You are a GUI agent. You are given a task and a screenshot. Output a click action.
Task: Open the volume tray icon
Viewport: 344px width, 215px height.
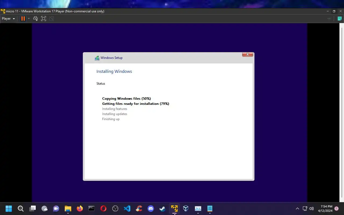(311, 209)
